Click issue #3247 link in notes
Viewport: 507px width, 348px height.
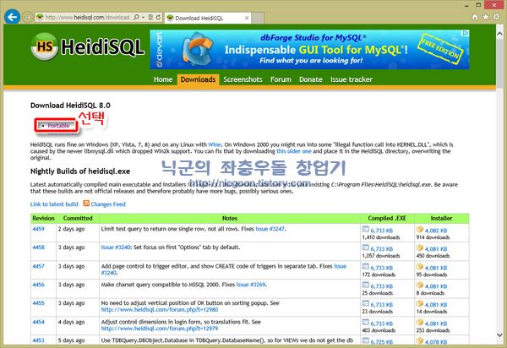pyautogui.click(x=270, y=229)
